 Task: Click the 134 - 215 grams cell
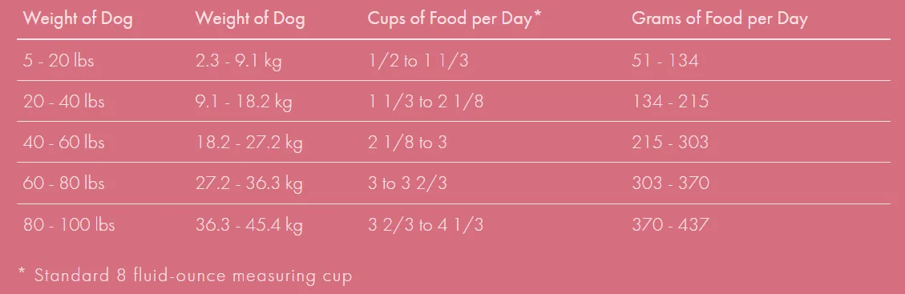click(670, 102)
